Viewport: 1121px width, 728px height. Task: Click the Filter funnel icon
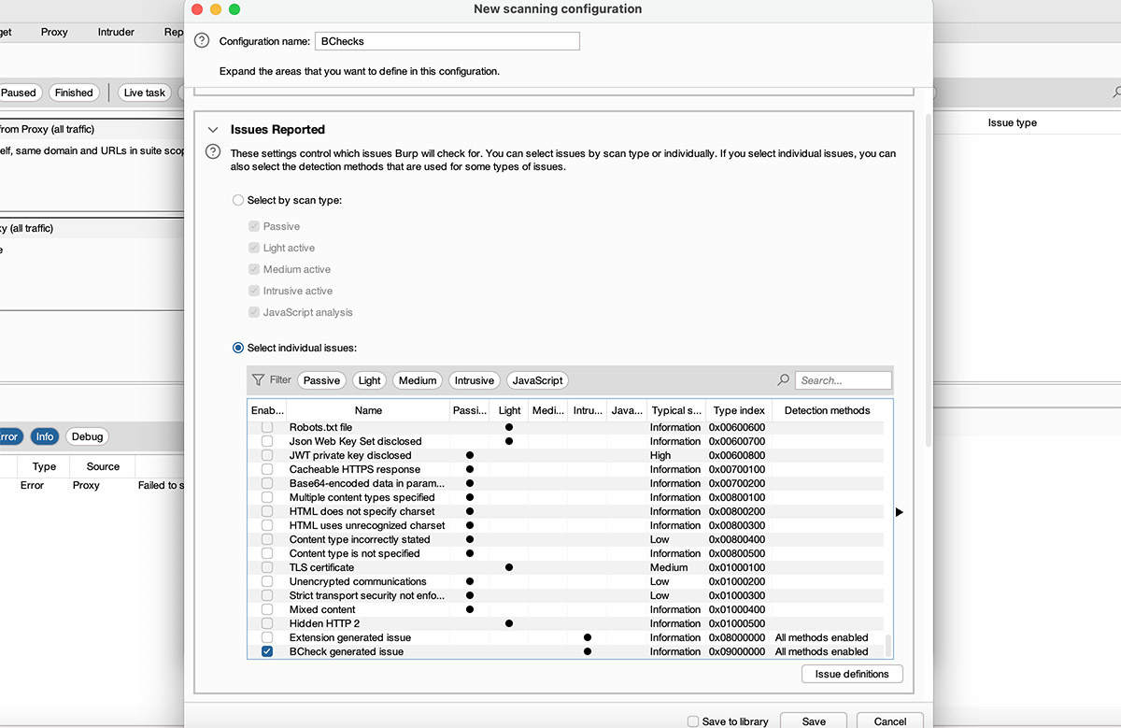point(259,380)
